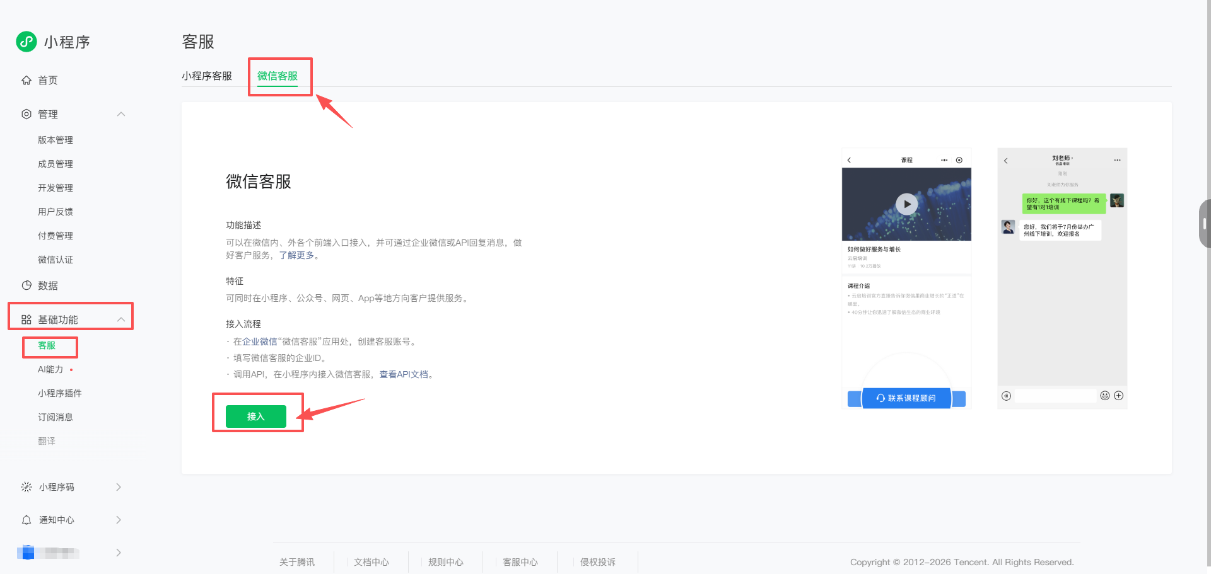Collapse the 管理 menu section
Screen dimensions: 1211x574
click(x=121, y=114)
